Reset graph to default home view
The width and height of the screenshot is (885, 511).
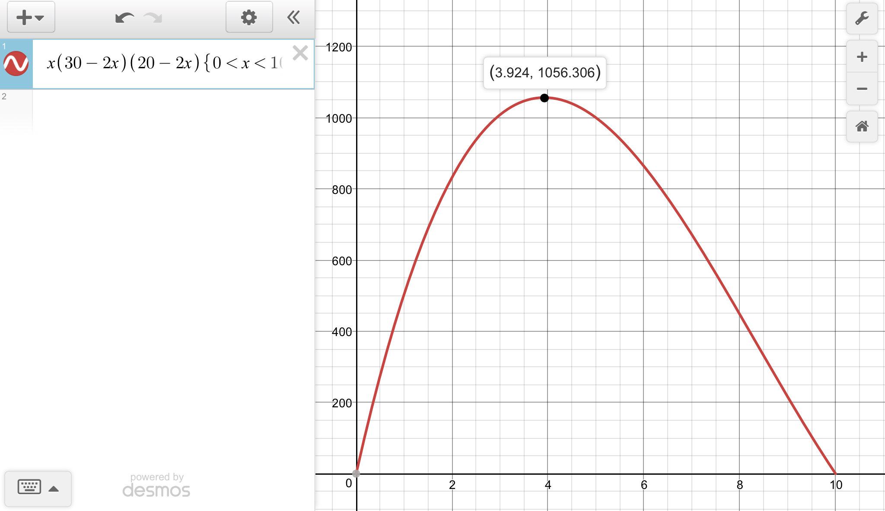[x=862, y=127]
